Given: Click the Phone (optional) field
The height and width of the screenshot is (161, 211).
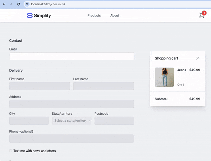Looking at the screenshot, I should point(72,139).
